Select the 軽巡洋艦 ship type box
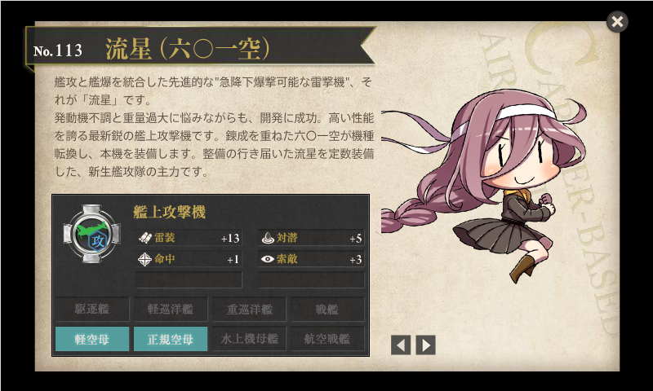The width and height of the screenshot is (653, 391). 171,309
